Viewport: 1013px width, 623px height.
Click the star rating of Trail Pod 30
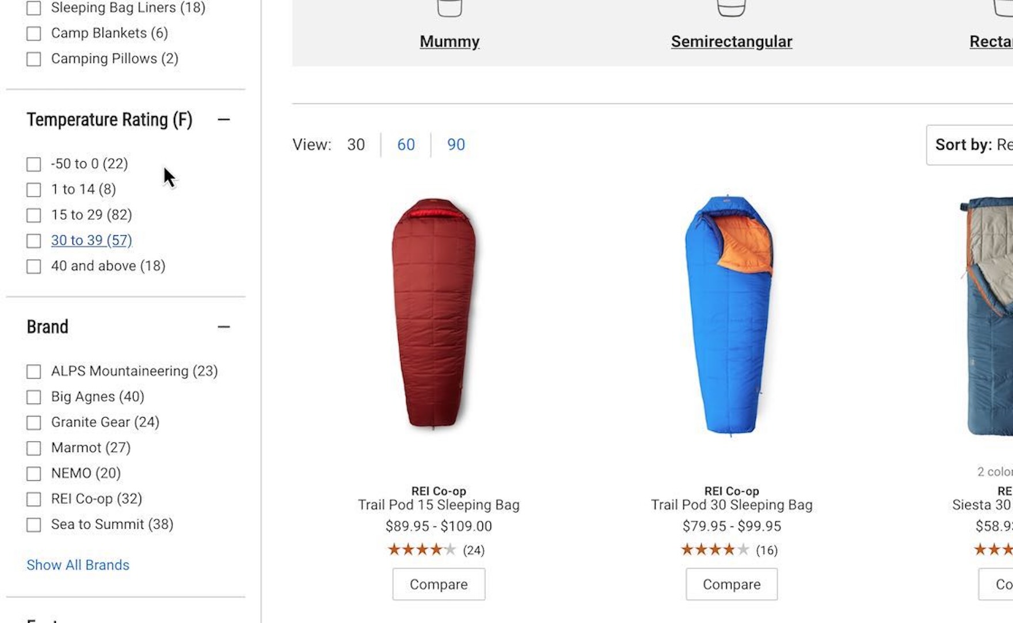[x=715, y=550]
